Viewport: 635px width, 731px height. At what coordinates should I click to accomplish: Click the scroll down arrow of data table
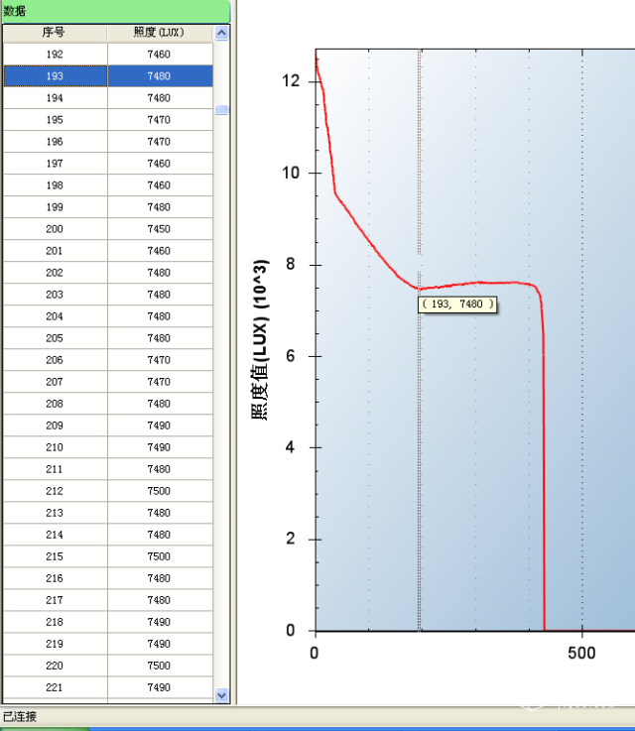pos(221,695)
